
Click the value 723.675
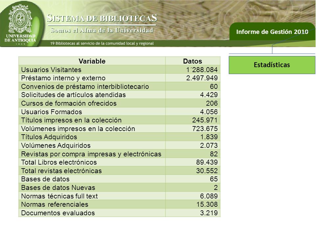205,129
